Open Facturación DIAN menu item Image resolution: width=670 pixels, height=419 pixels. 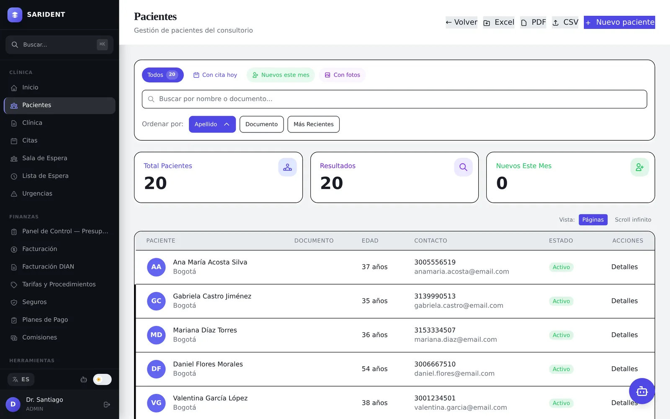(59, 267)
